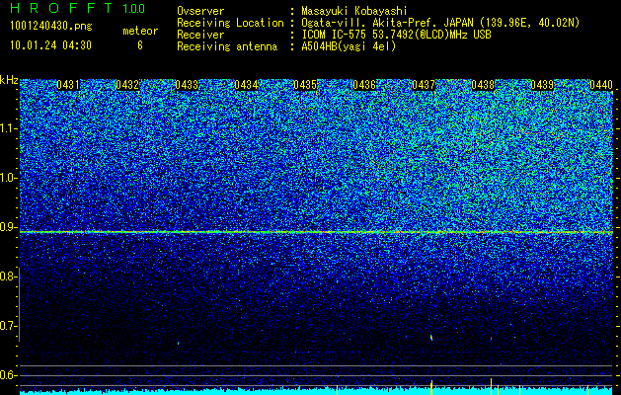The width and height of the screenshot is (621, 395).
Task: Click the 0431 time marker label
Action: click(x=68, y=85)
